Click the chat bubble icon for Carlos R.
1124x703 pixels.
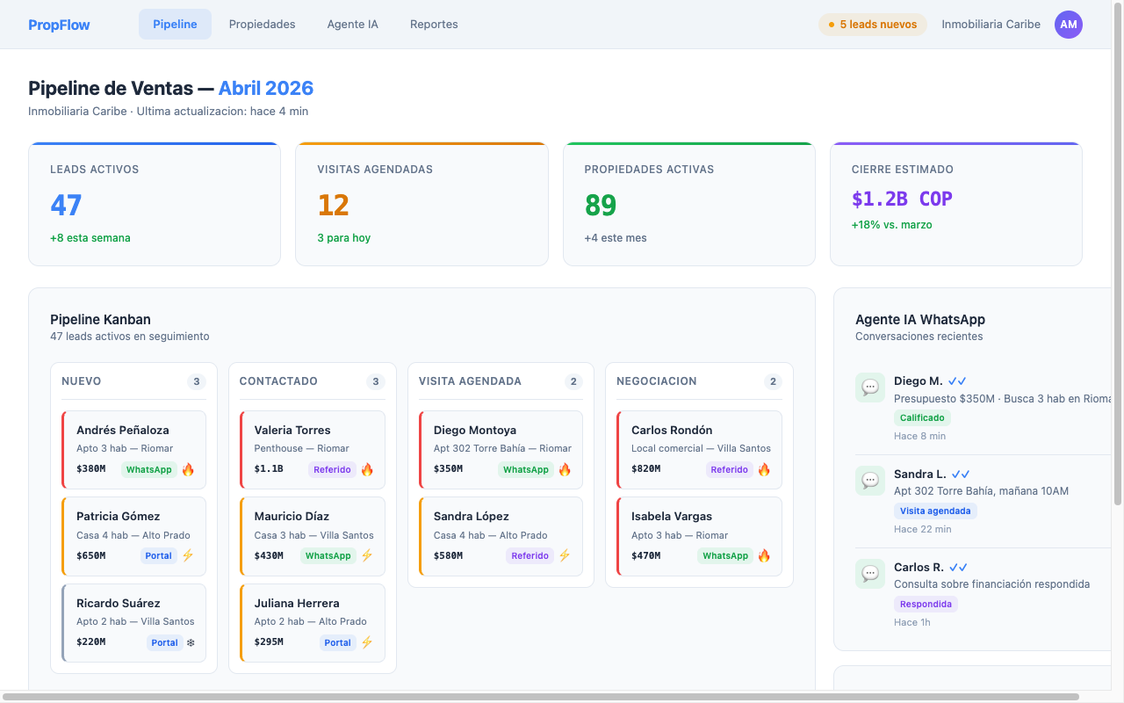coord(869,573)
